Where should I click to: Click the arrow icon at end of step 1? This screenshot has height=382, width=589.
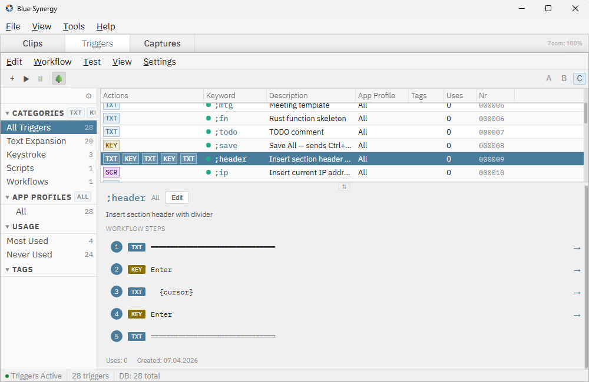[576, 247]
